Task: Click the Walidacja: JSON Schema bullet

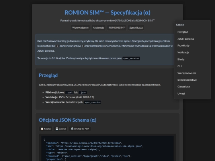Action: pos(70,97)
